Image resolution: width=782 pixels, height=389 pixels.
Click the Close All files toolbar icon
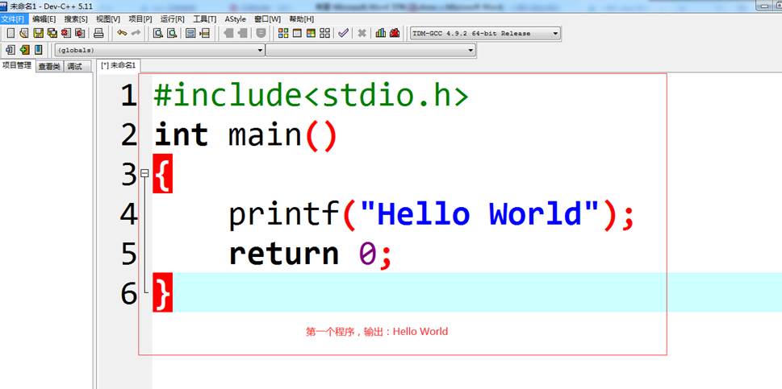coord(80,33)
